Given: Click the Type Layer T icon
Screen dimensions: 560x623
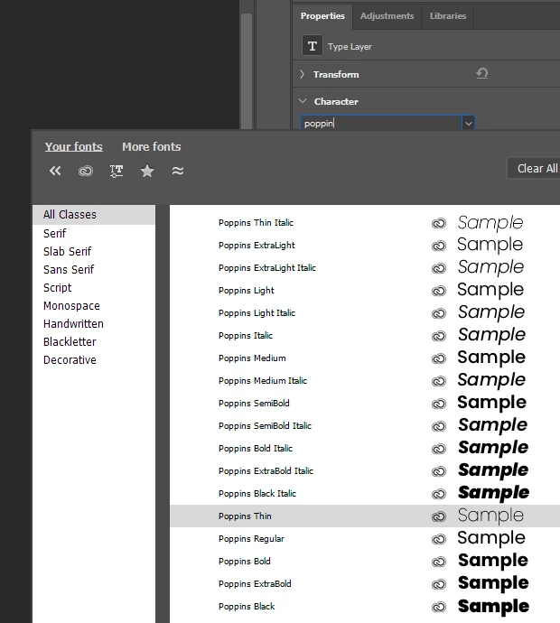Looking at the screenshot, I should click(x=313, y=46).
